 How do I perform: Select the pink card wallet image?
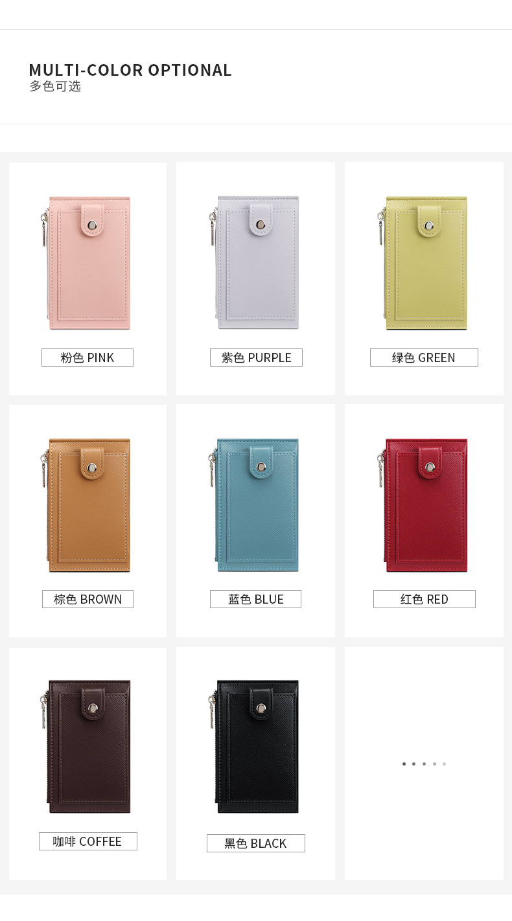87,263
